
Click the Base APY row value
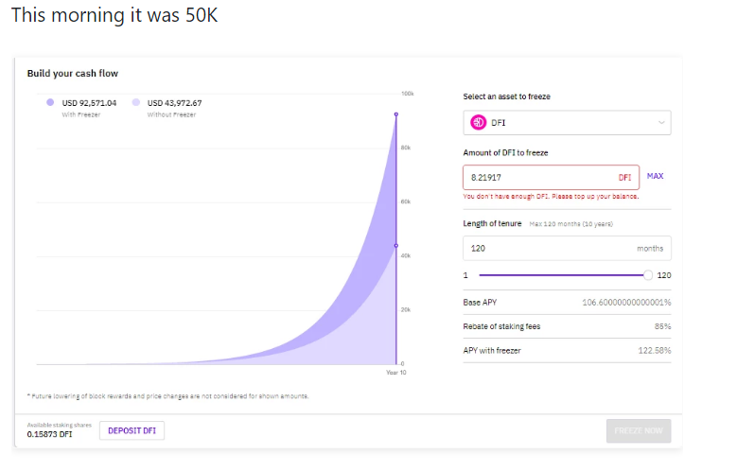(626, 303)
